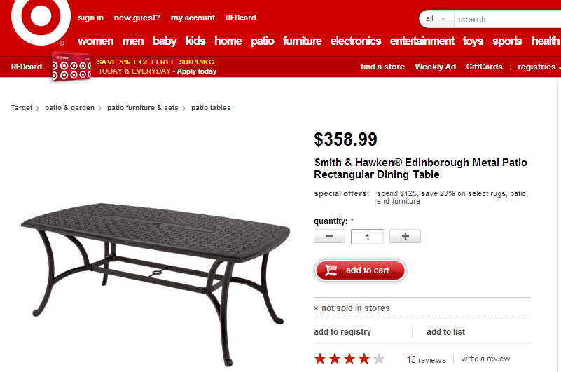Open the patio menu category
This screenshot has height=372, width=561.
[262, 41]
